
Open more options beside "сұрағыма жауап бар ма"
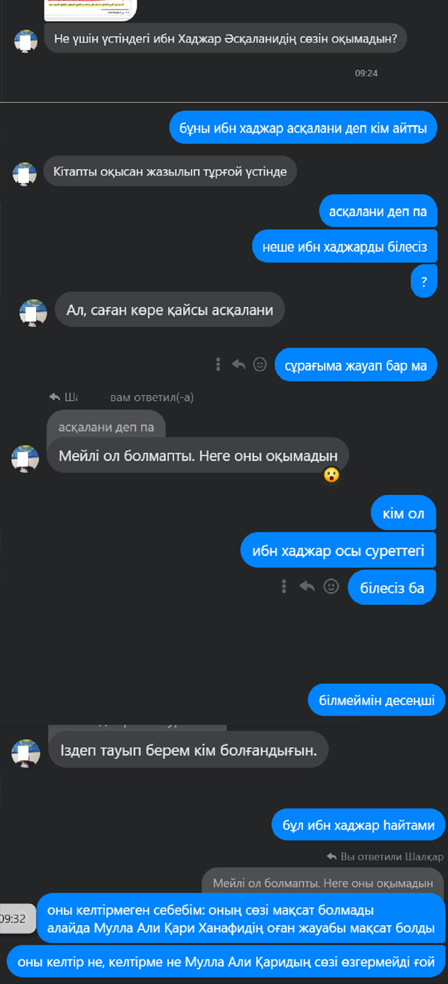218,364
